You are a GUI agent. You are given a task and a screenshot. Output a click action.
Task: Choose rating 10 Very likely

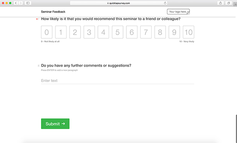click(x=188, y=32)
